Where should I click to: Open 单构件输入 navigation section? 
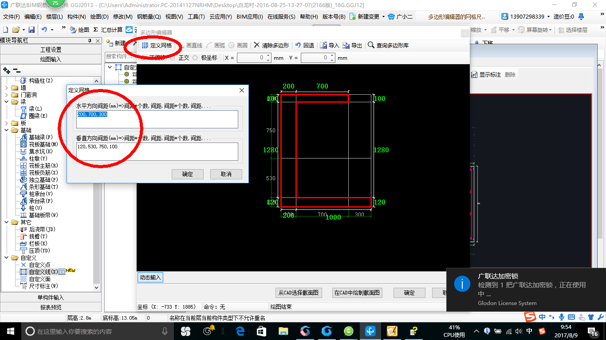(51, 297)
